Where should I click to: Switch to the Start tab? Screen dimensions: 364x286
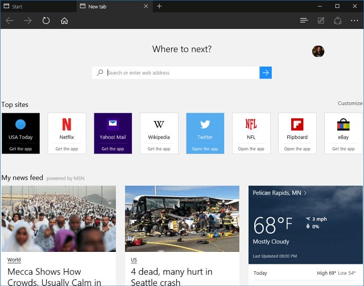(38, 6)
